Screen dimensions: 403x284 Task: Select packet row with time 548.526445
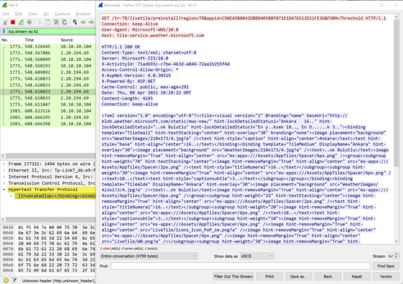point(48,46)
